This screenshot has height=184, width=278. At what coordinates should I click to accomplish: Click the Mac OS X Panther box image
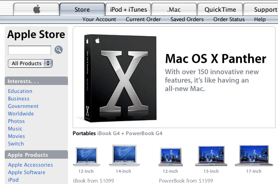[x=120, y=78]
